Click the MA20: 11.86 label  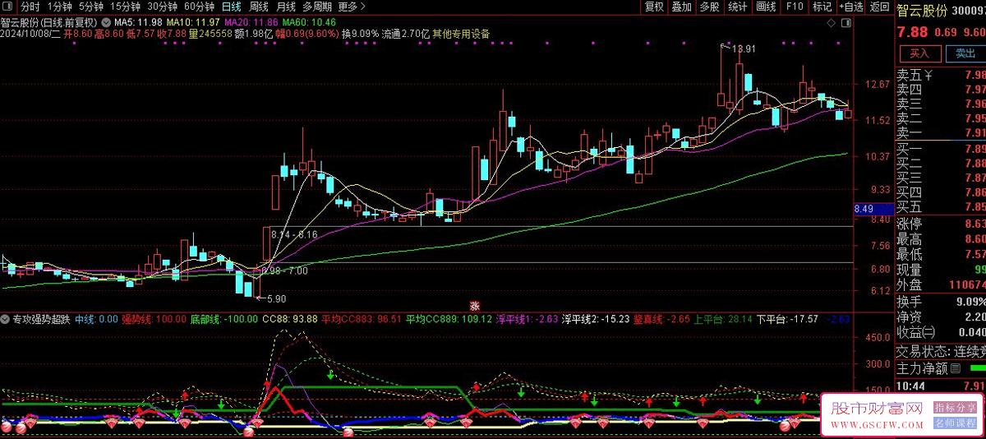[x=250, y=21]
